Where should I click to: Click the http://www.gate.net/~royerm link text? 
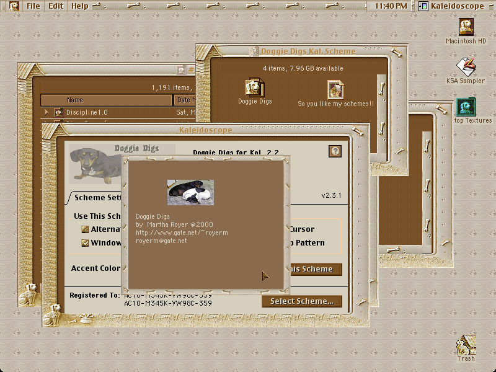(x=182, y=232)
